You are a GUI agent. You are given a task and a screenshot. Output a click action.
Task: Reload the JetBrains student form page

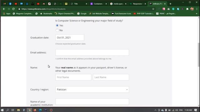tap(13, 9)
